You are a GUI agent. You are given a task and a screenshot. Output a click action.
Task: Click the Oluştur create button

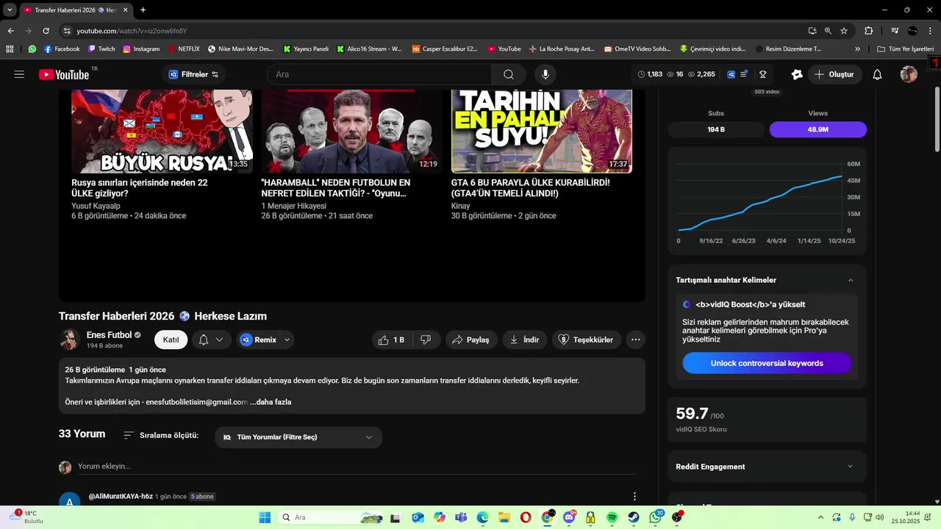(834, 74)
